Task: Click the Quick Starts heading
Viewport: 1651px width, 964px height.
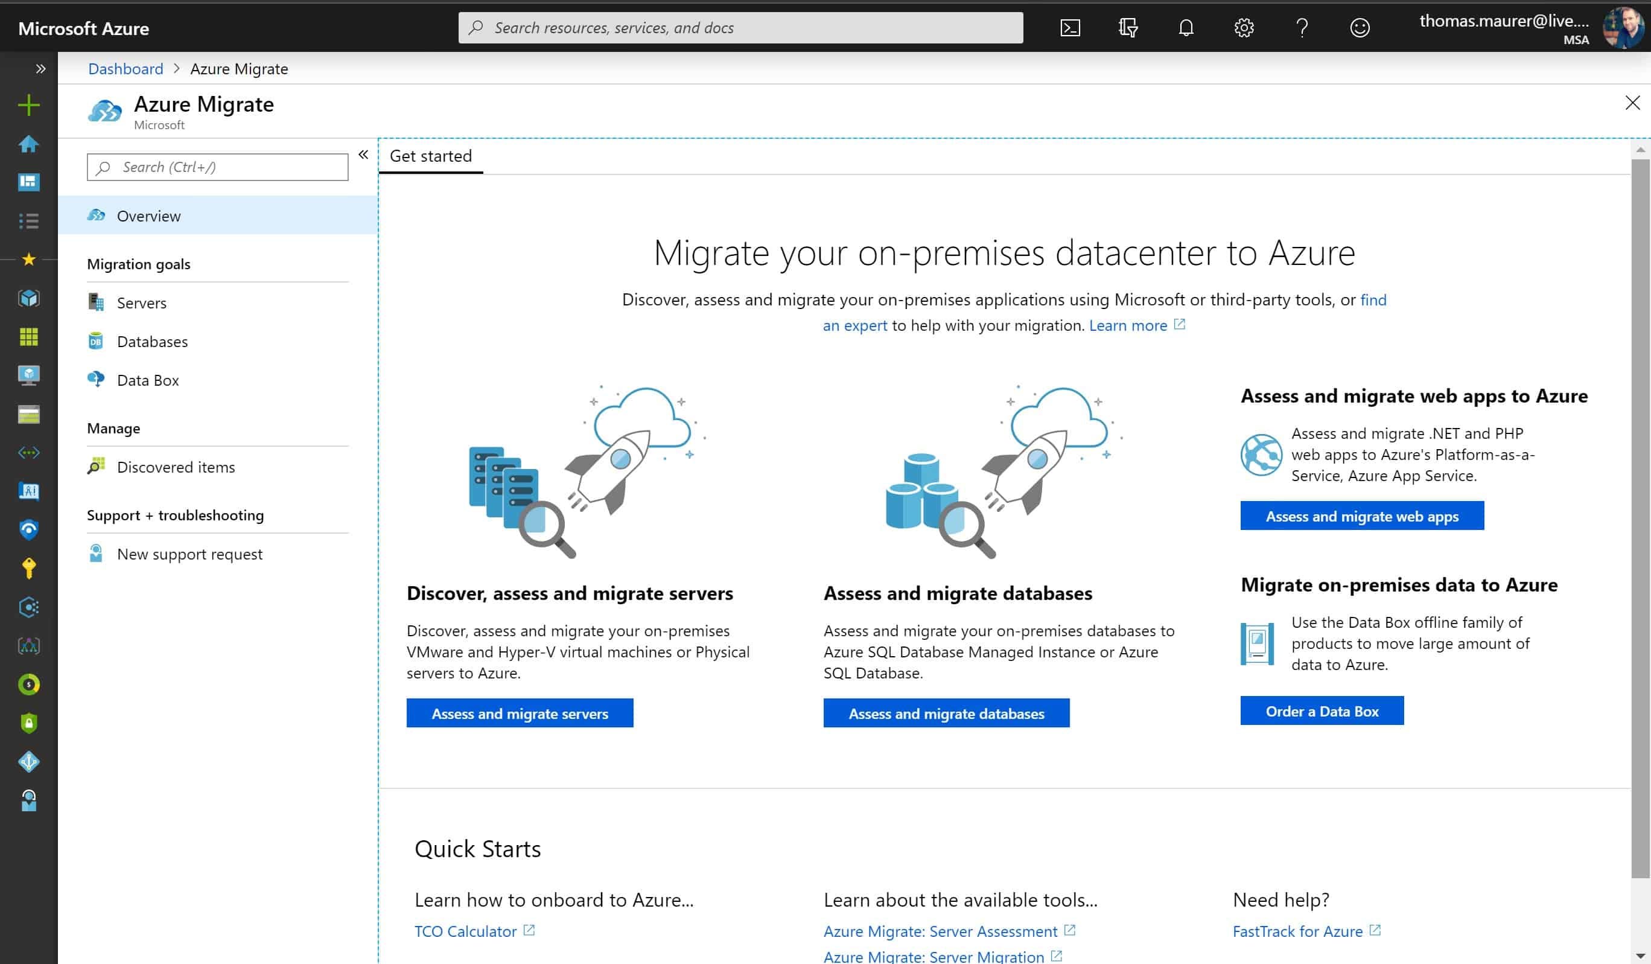Action: pyautogui.click(x=477, y=849)
